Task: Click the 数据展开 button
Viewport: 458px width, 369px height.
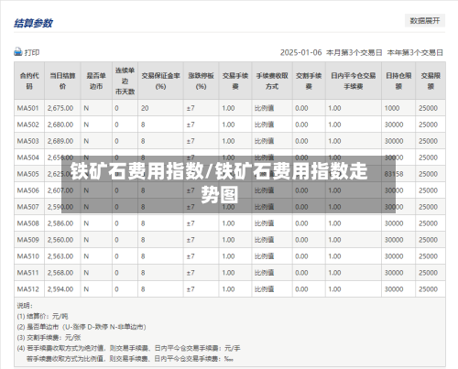Action: [425, 20]
